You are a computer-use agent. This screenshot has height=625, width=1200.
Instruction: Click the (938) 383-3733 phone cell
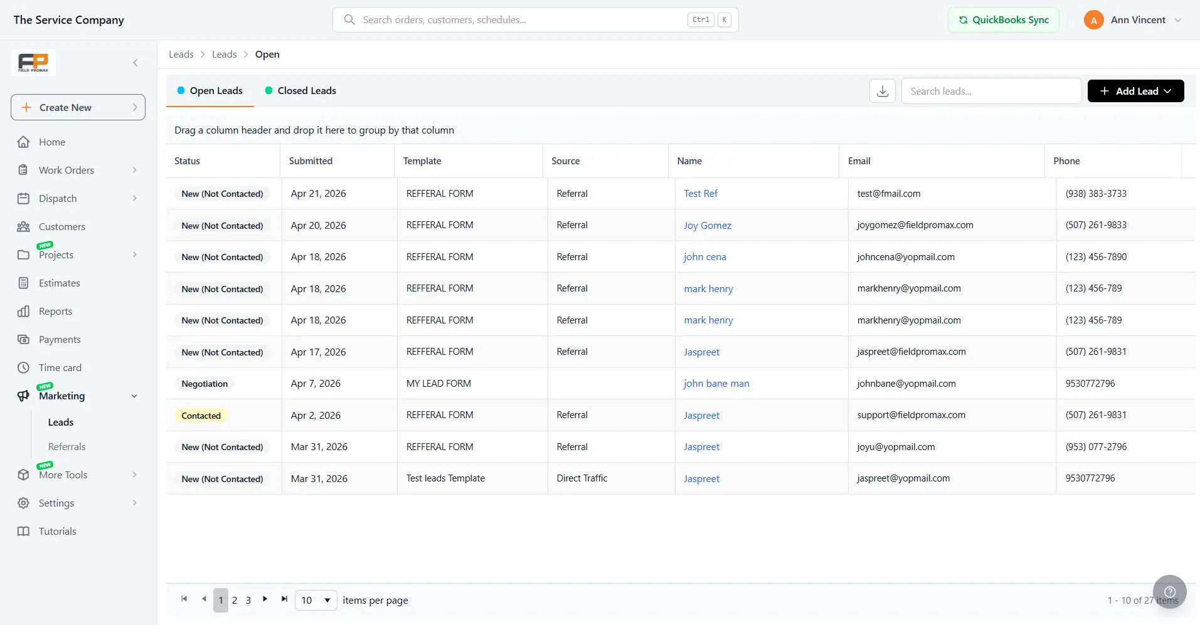click(x=1096, y=194)
